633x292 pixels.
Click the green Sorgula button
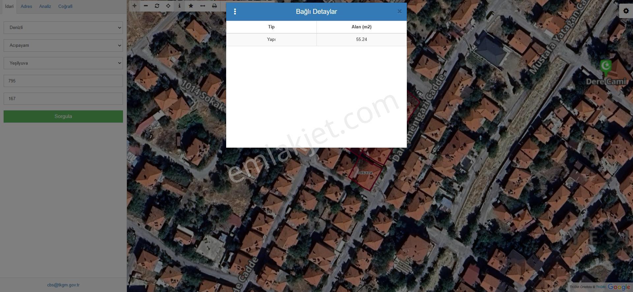(63, 116)
